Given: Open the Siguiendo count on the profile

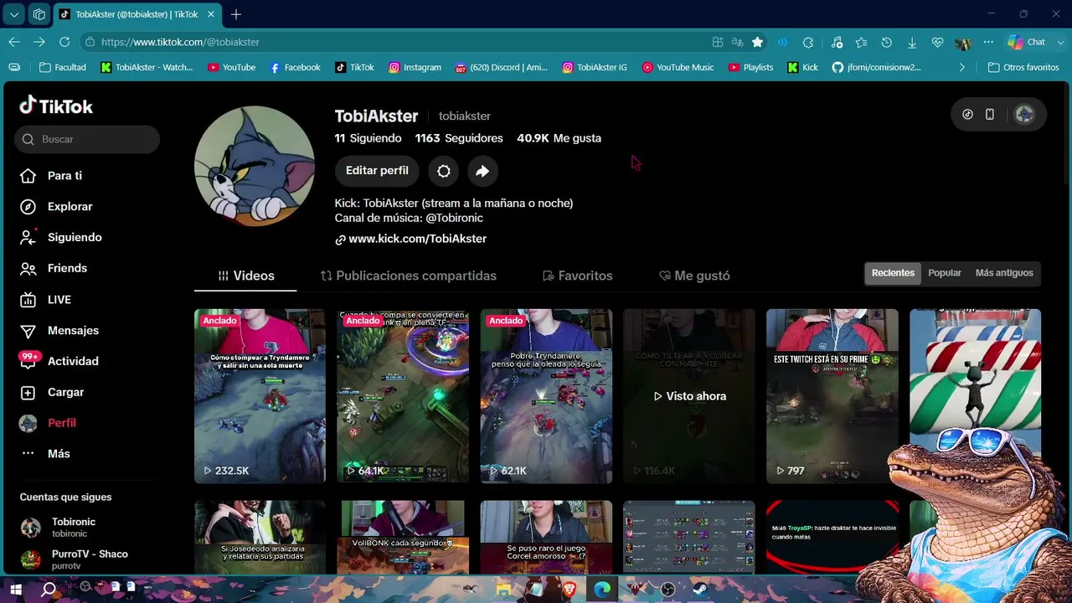Looking at the screenshot, I should click(368, 138).
